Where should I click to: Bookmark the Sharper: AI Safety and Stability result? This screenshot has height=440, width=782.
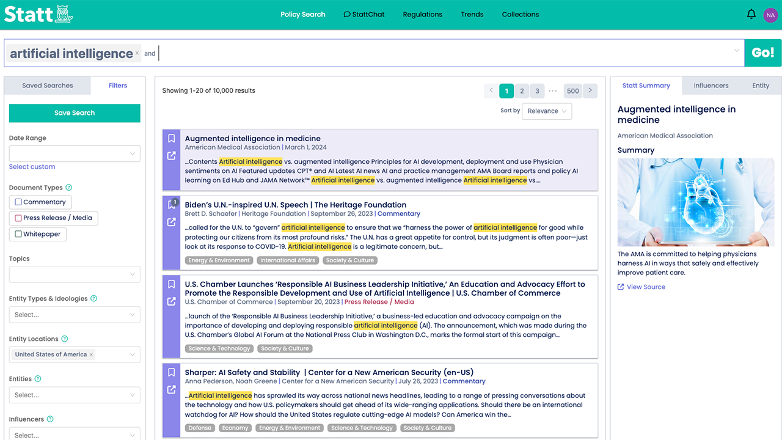pos(172,372)
